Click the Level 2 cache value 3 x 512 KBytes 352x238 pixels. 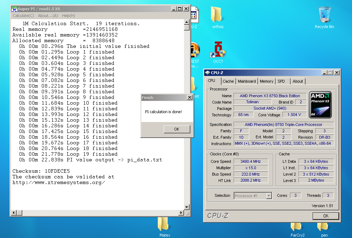316,174
